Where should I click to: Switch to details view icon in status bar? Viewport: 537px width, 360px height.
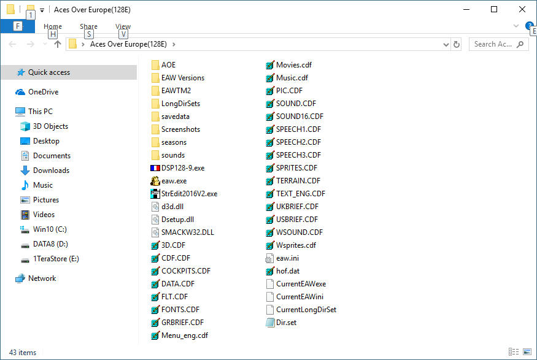tap(513, 352)
